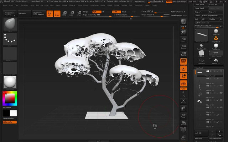Click the Frame button in right shelf
228x142 pixels.
(183, 101)
